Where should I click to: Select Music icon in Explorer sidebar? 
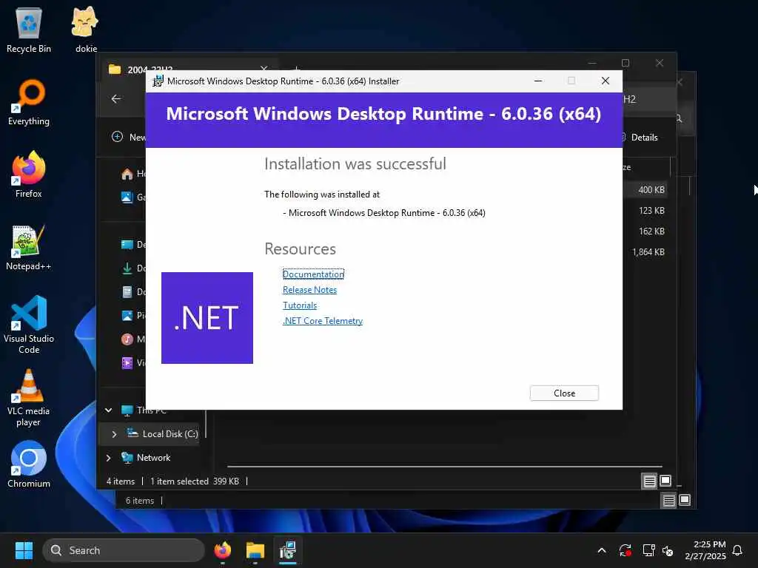(127, 339)
